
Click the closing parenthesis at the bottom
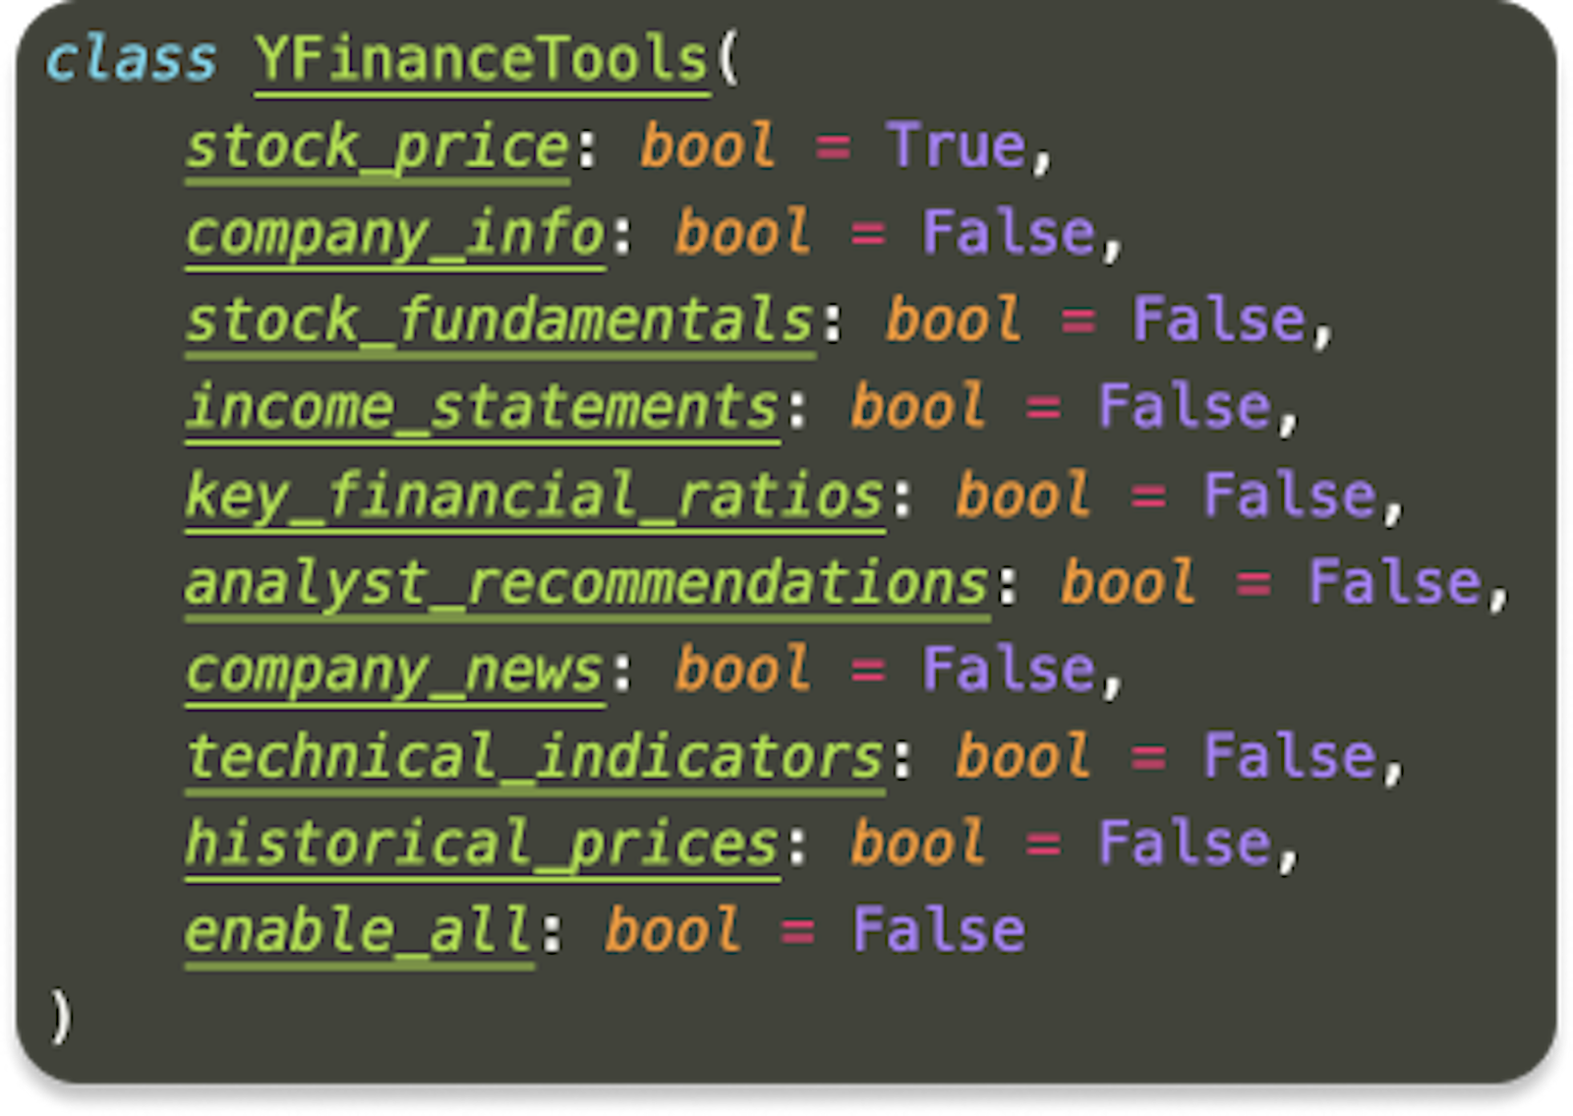60,1017
